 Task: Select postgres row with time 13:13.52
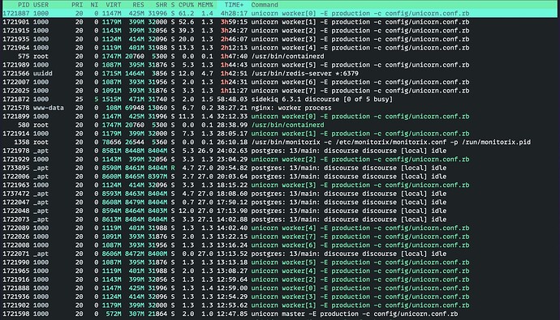pyautogui.click(x=280, y=254)
